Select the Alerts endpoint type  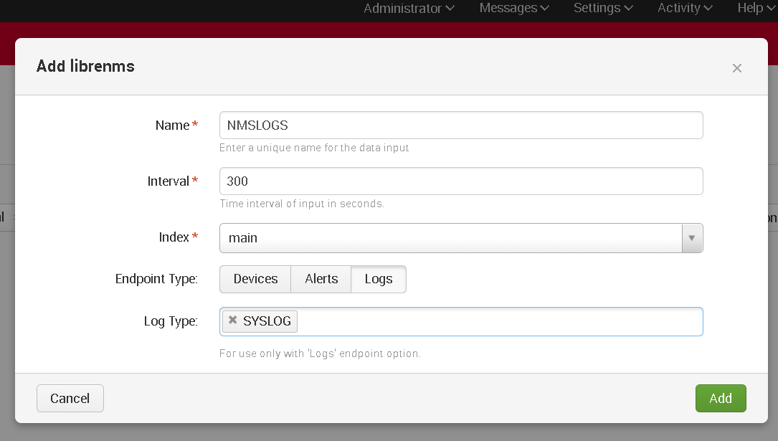(321, 279)
